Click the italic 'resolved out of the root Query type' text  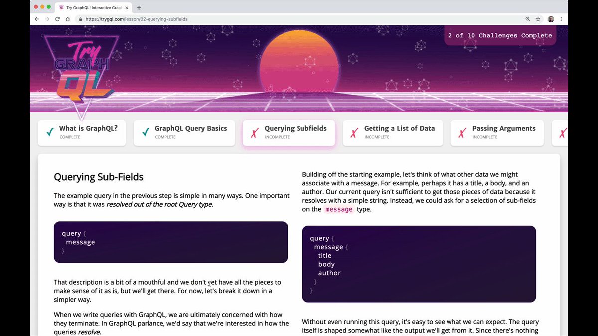[159, 204]
